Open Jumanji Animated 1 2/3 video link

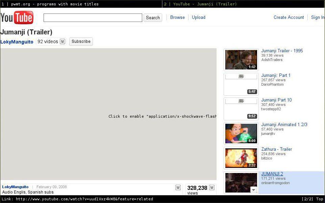284,124
